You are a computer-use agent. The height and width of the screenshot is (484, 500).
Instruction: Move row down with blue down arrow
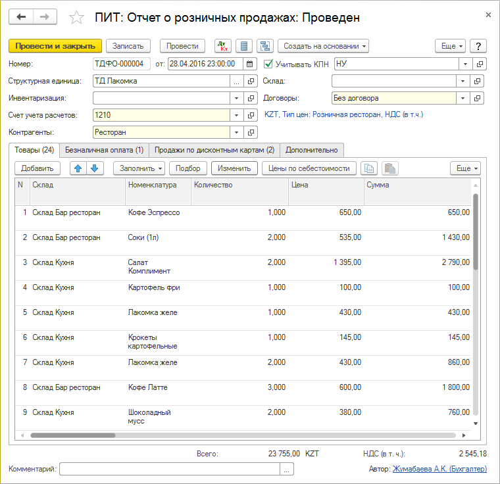tap(95, 168)
